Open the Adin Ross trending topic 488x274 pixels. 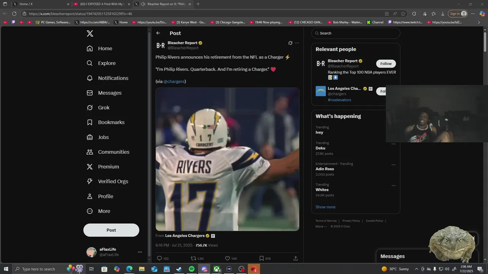(325, 169)
